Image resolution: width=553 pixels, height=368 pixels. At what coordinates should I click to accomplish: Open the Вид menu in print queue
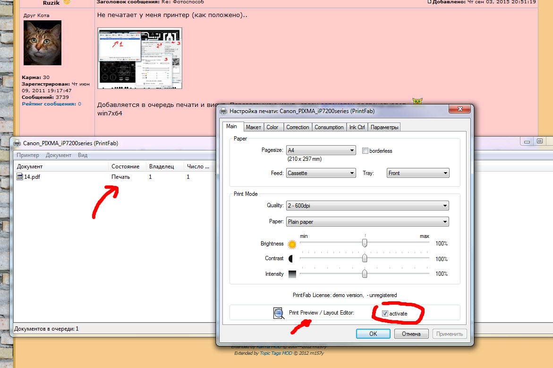(x=83, y=155)
